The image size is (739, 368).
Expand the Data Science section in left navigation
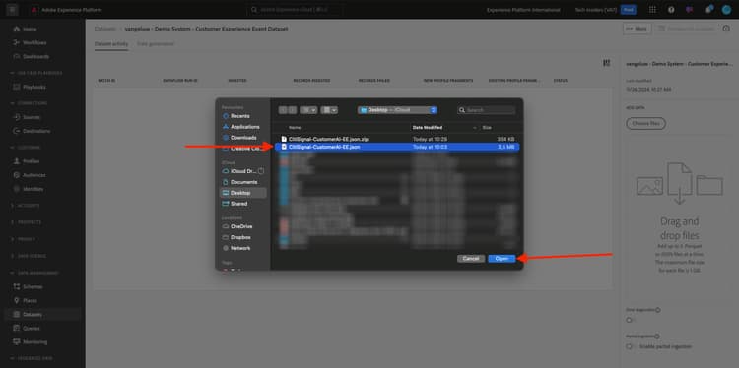coord(12,256)
